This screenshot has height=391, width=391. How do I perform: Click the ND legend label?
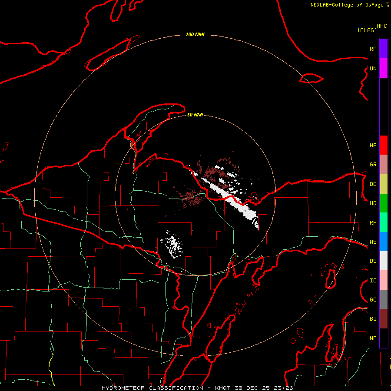(x=373, y=338)
